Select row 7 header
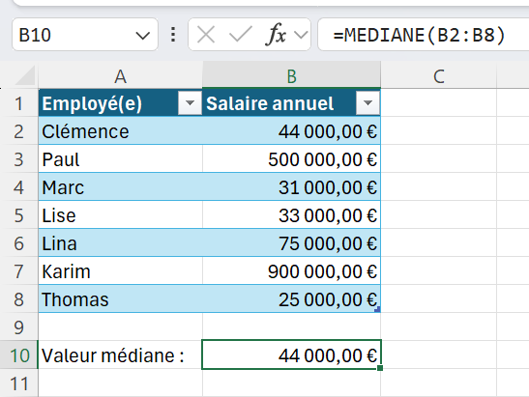 pyautogui.click(x=19, y=271)
